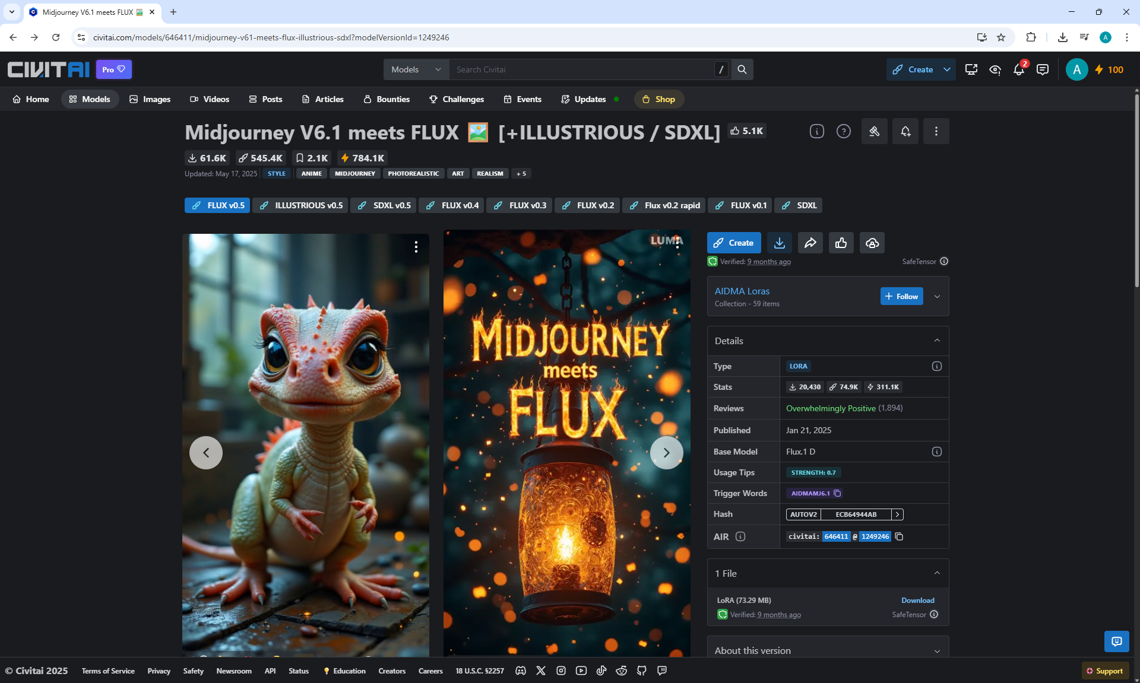Viewport: 1140px width, 683px height.
Task: Click the share arrow icon
Action: point(810,243)
